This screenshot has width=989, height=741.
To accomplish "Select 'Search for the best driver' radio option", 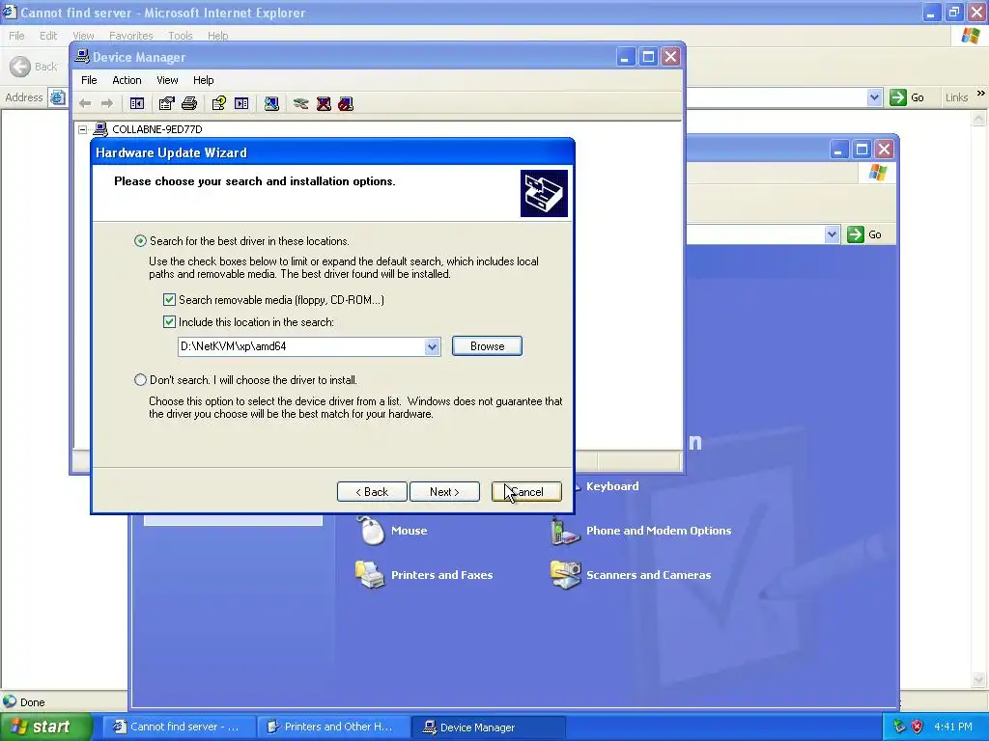I will (x=140, y=240).
